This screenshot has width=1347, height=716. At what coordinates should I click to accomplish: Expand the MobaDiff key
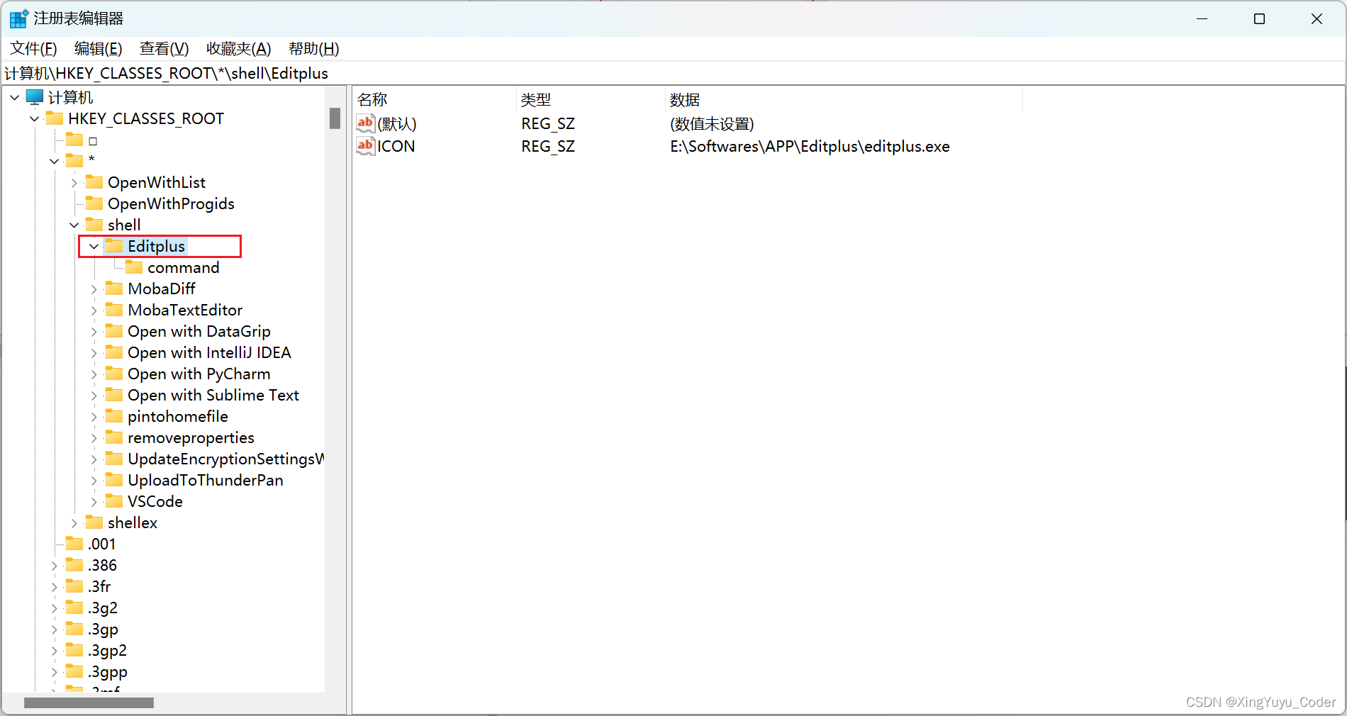94,289
